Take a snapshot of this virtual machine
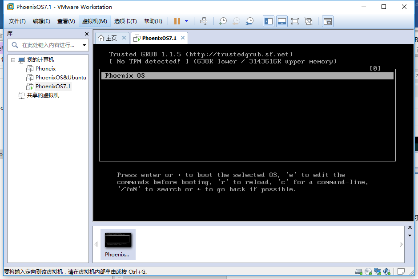Viewport: 418px width, 279px height. 223,21
